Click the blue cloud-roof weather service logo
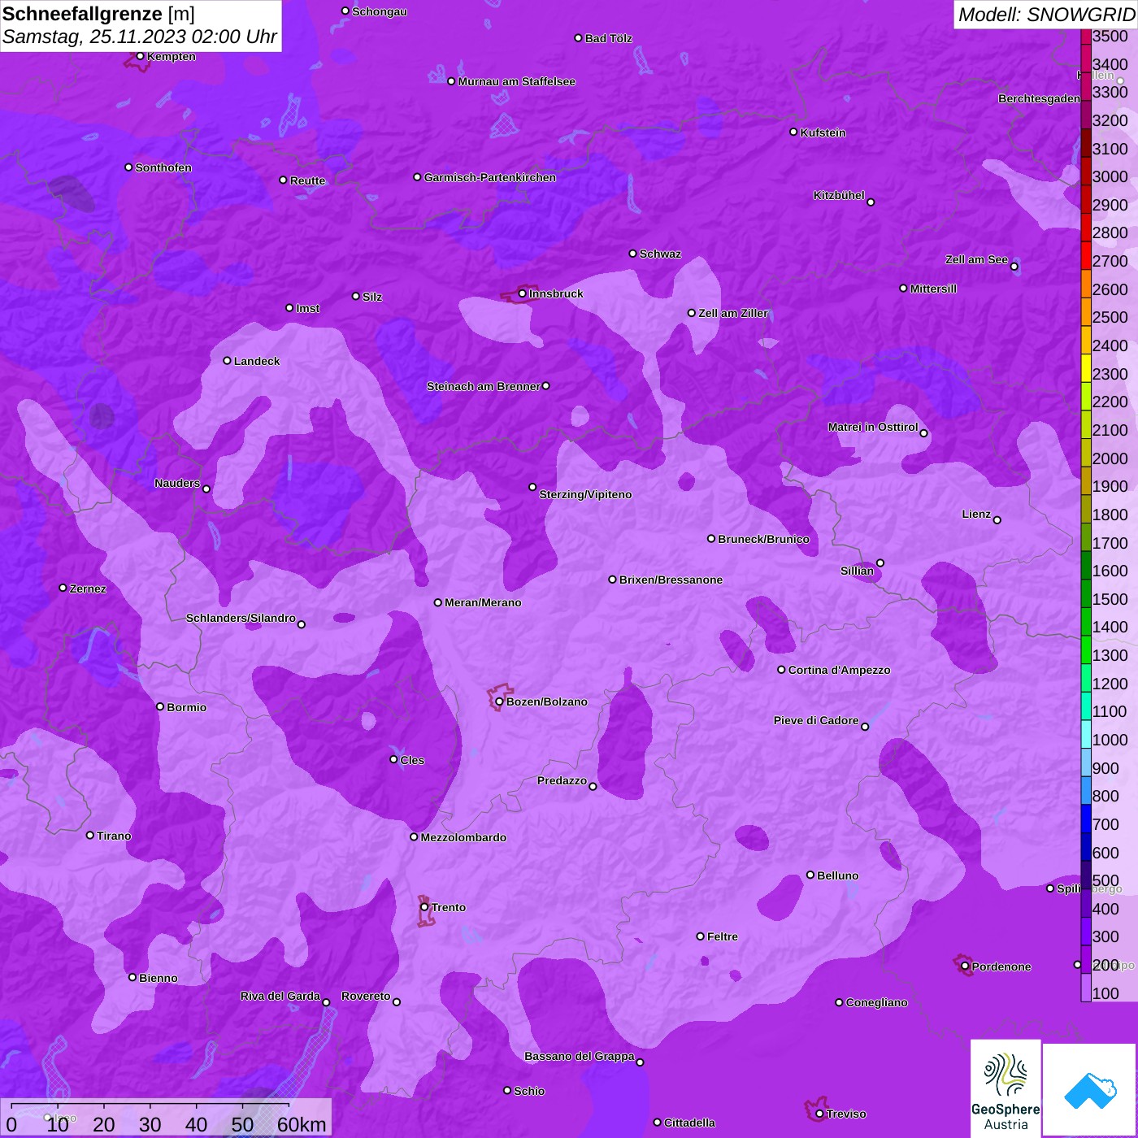Viewport: 1138px width, 1138px height. 1089,1090
